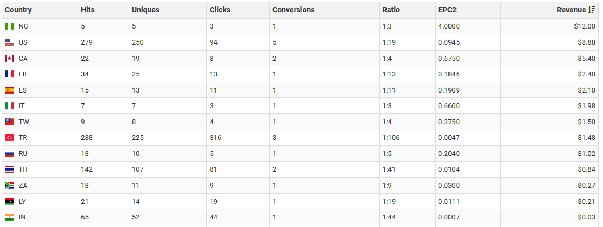Sort by the EPC2 column header
This screenshot has width=603, height=227.
click(447, 10)
